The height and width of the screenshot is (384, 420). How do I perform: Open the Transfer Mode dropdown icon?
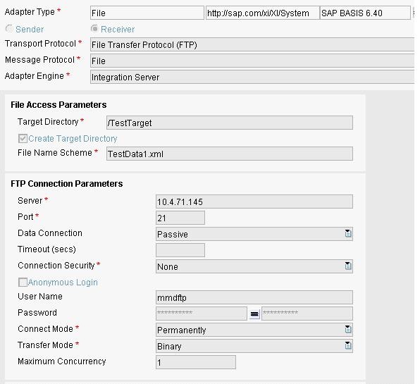347,345
